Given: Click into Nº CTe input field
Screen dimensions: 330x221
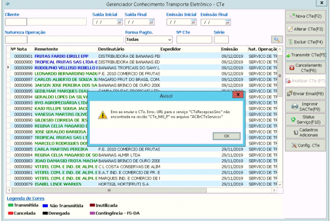Looking at the screenshot, I should (194, 40).
